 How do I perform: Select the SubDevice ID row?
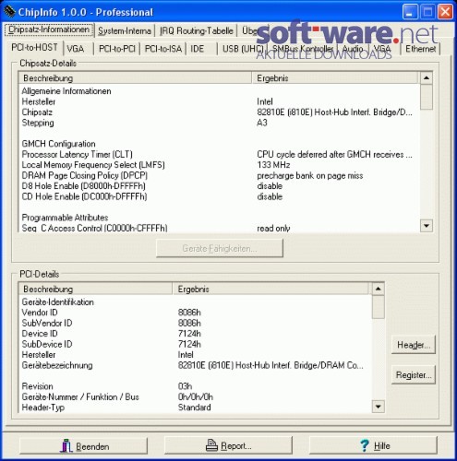click(x=195, y=344)
